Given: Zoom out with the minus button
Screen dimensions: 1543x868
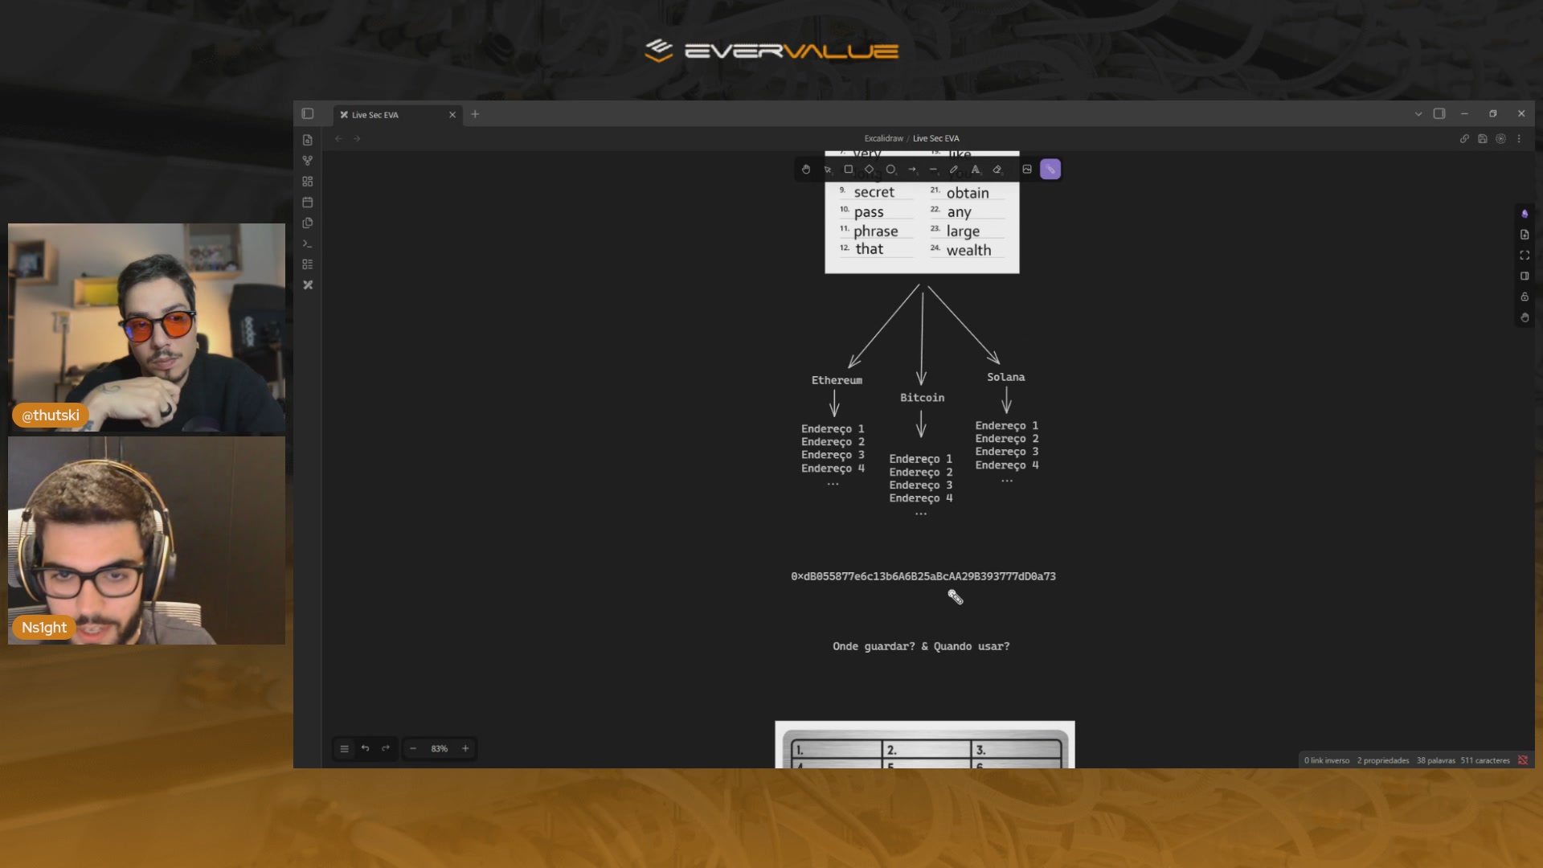Looking at the screenshot, I should click(413, 749).
